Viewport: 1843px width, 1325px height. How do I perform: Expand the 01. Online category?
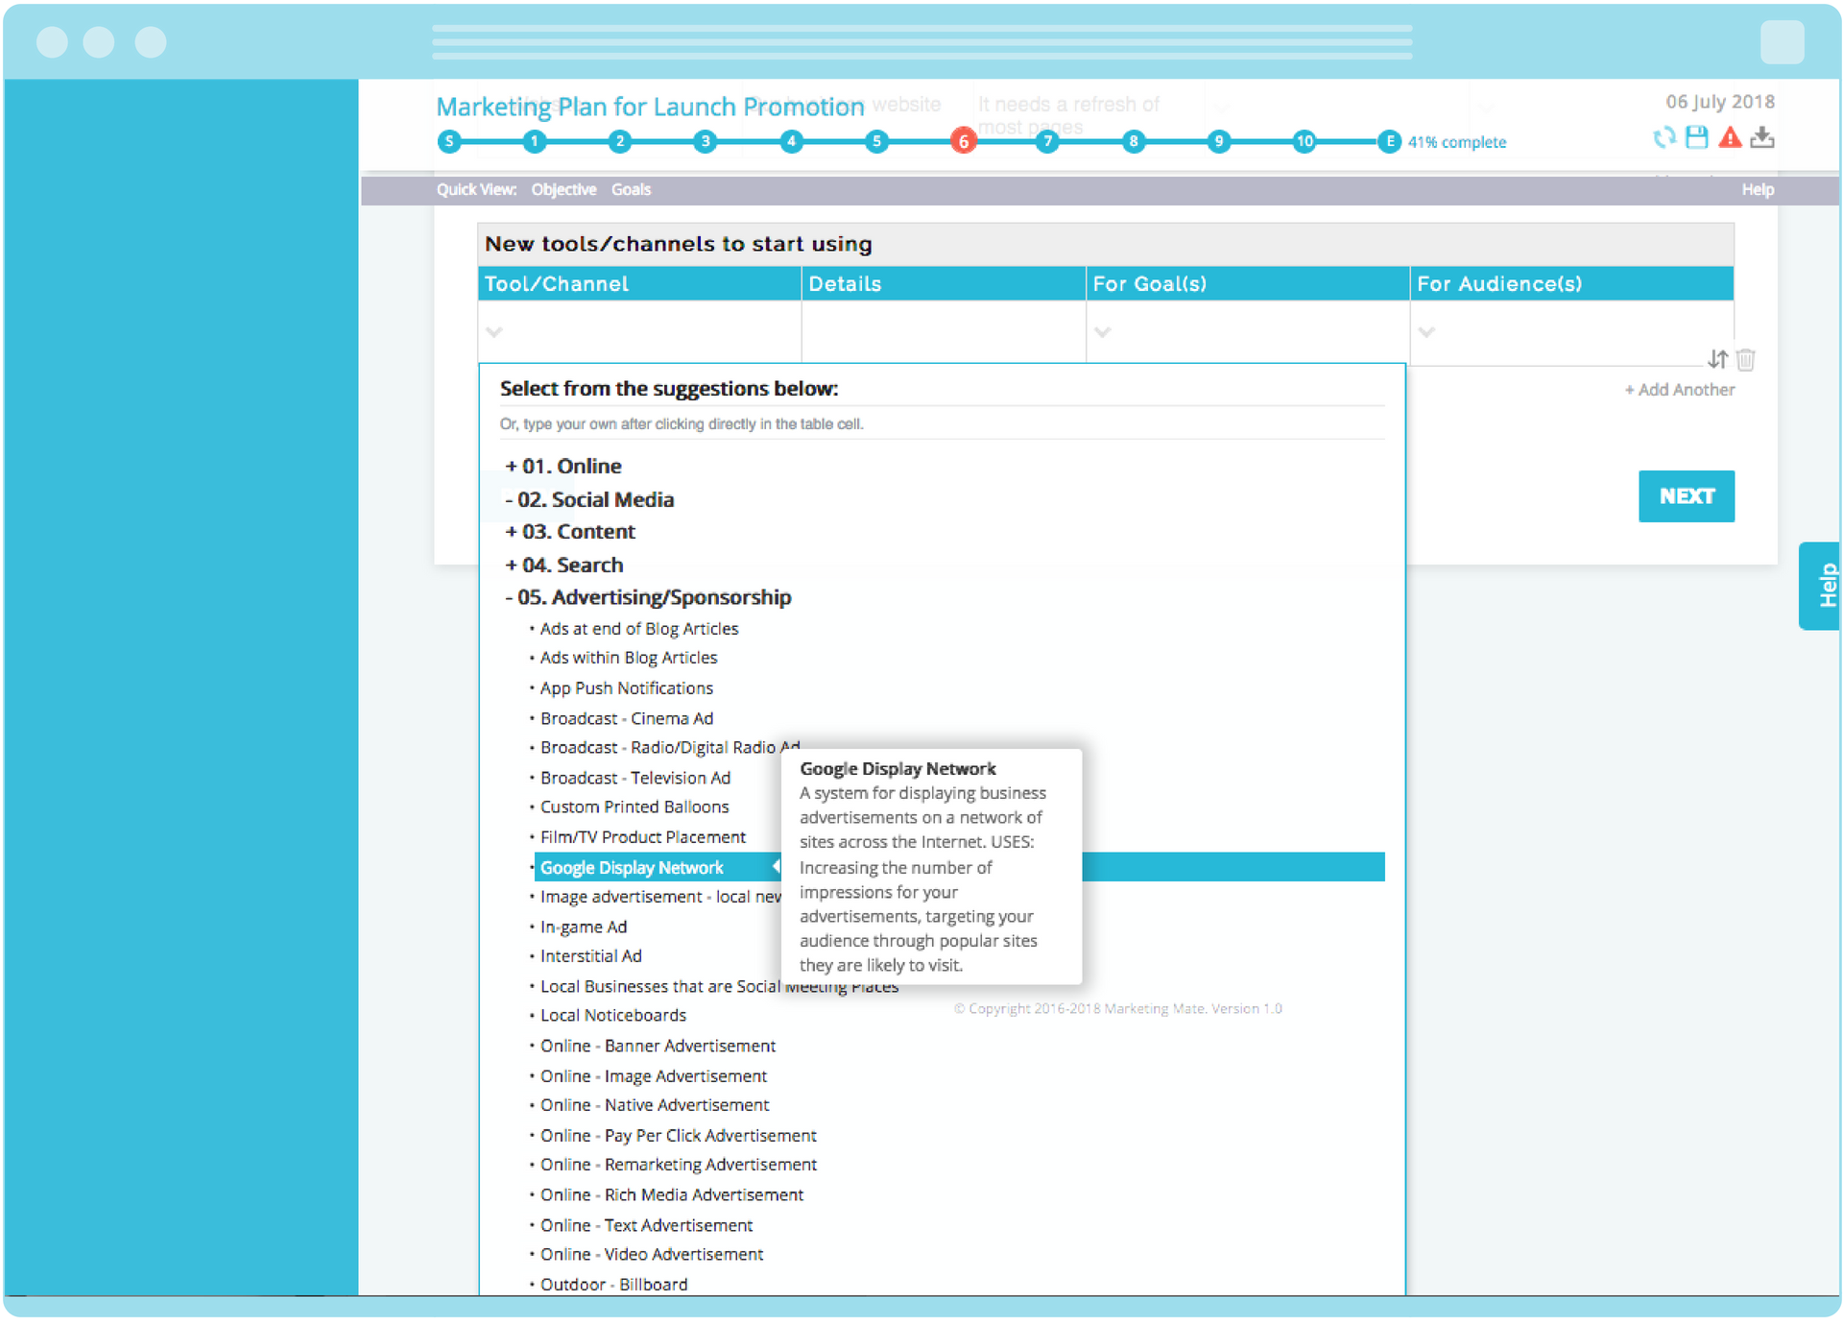563,466
